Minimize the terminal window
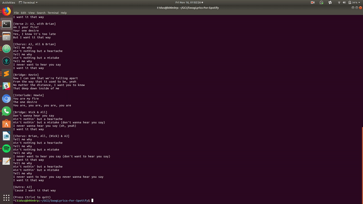Screen dimensions: 363x204 click(x=353, y=8)
